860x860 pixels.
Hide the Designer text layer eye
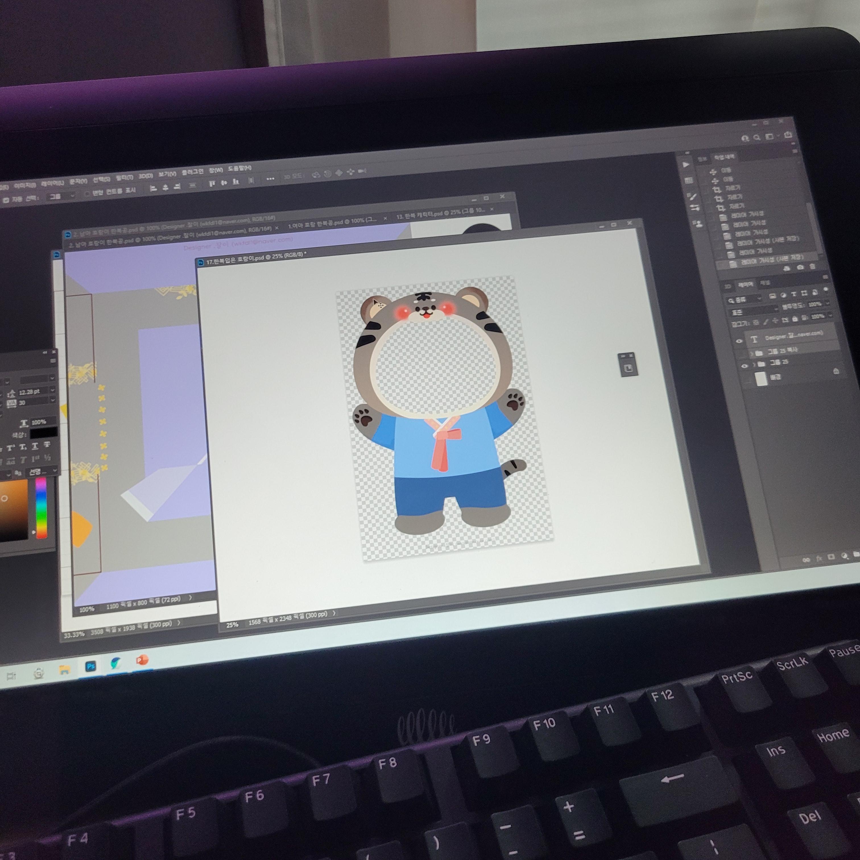(x=739, y=341)
